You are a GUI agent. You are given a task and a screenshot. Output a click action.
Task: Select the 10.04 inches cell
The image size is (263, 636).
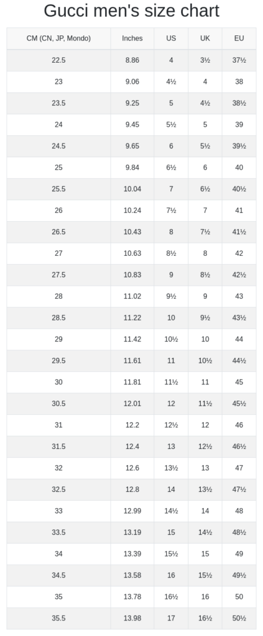pos(132,189)
